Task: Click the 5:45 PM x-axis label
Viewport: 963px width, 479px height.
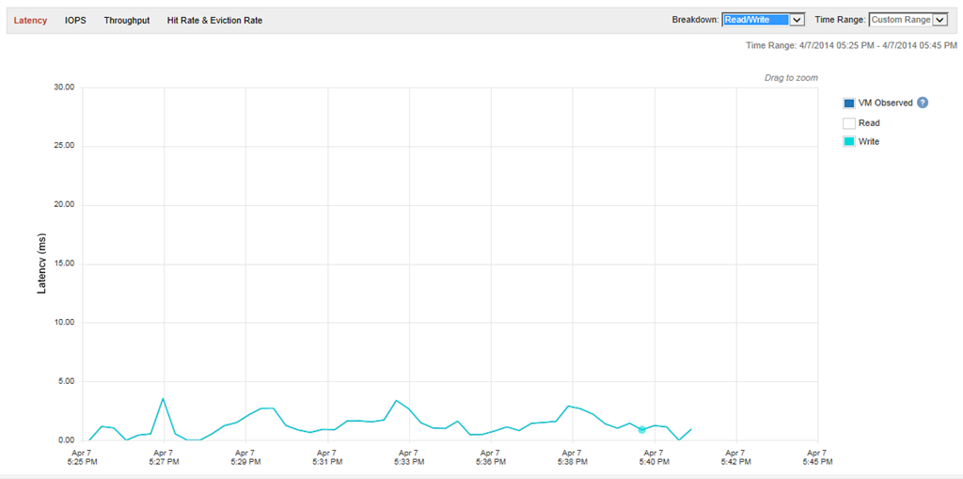Action: [817, 457]
